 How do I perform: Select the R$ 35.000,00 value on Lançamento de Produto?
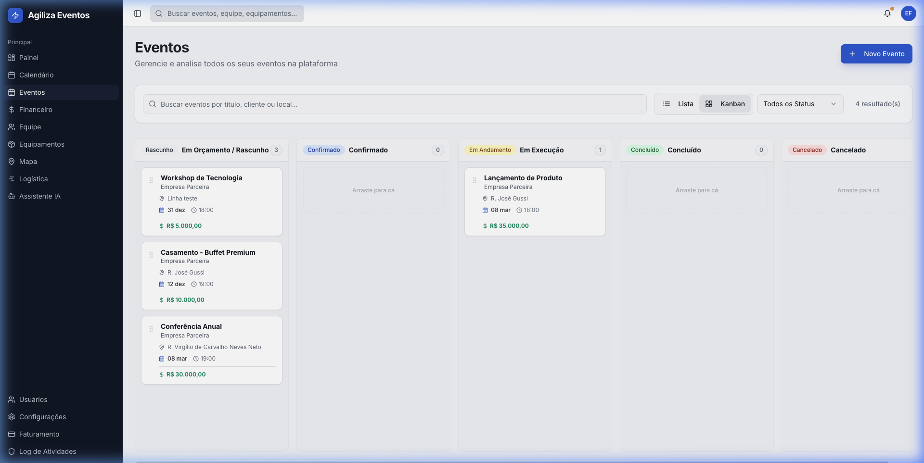[509, 225]
